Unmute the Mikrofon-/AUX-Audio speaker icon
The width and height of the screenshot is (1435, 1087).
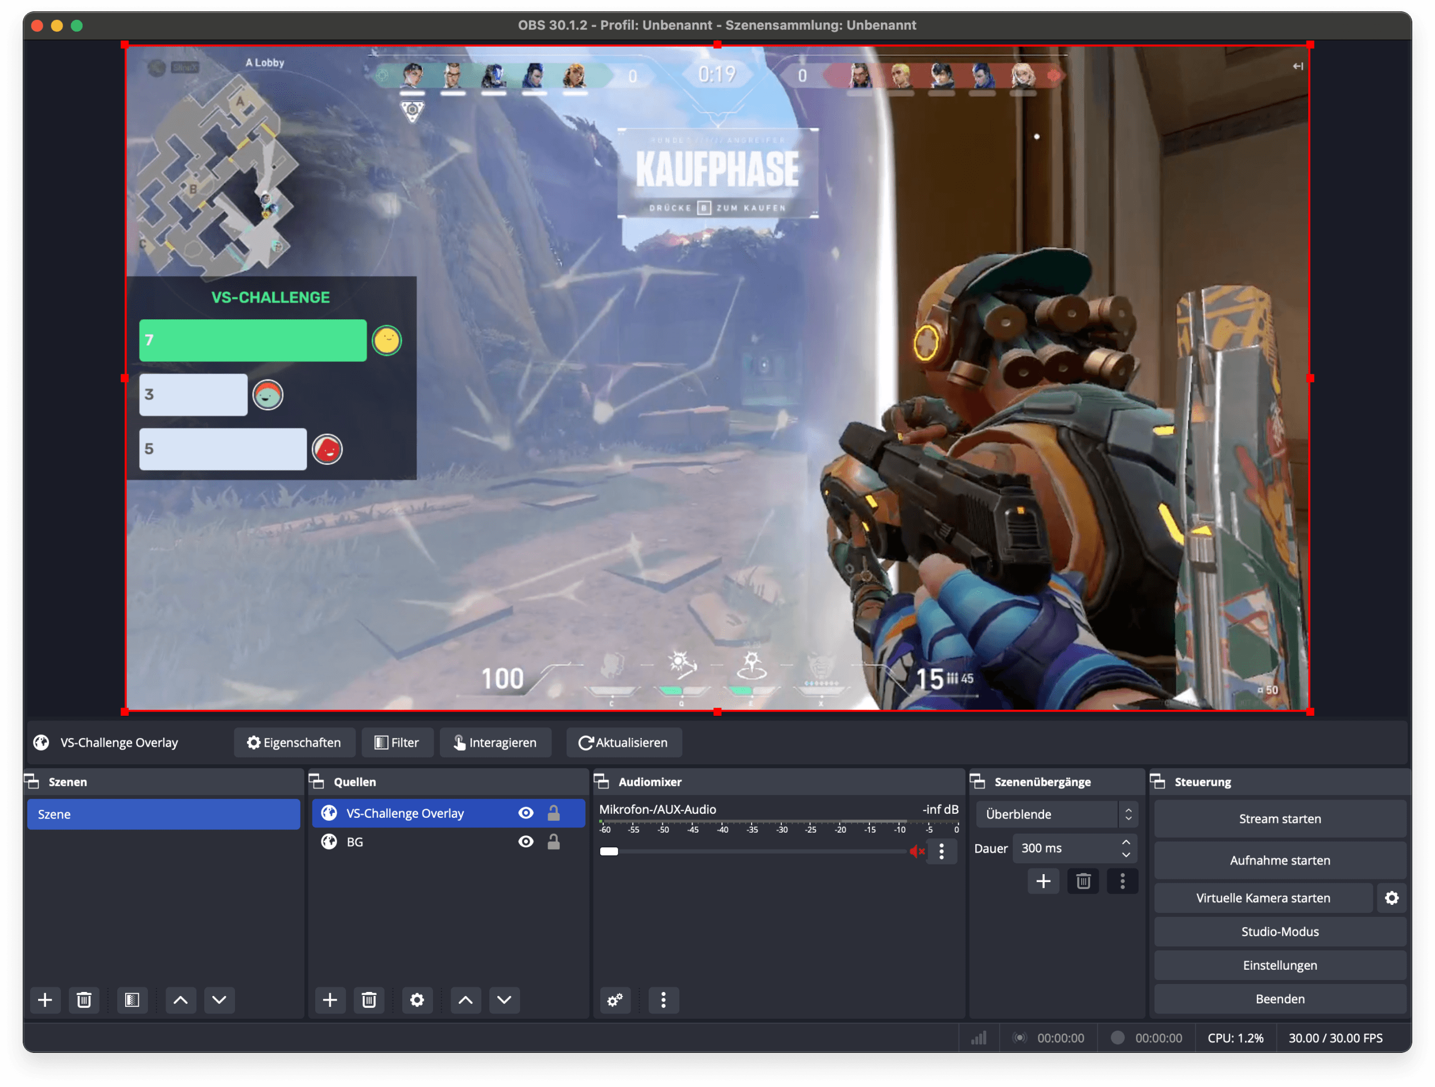[916, 851]
